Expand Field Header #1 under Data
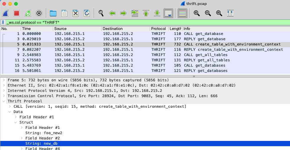290x150 pixels. click(x=16, y=117)
